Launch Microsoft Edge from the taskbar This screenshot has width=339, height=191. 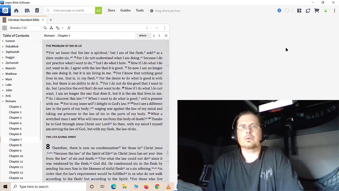(114, 186)
